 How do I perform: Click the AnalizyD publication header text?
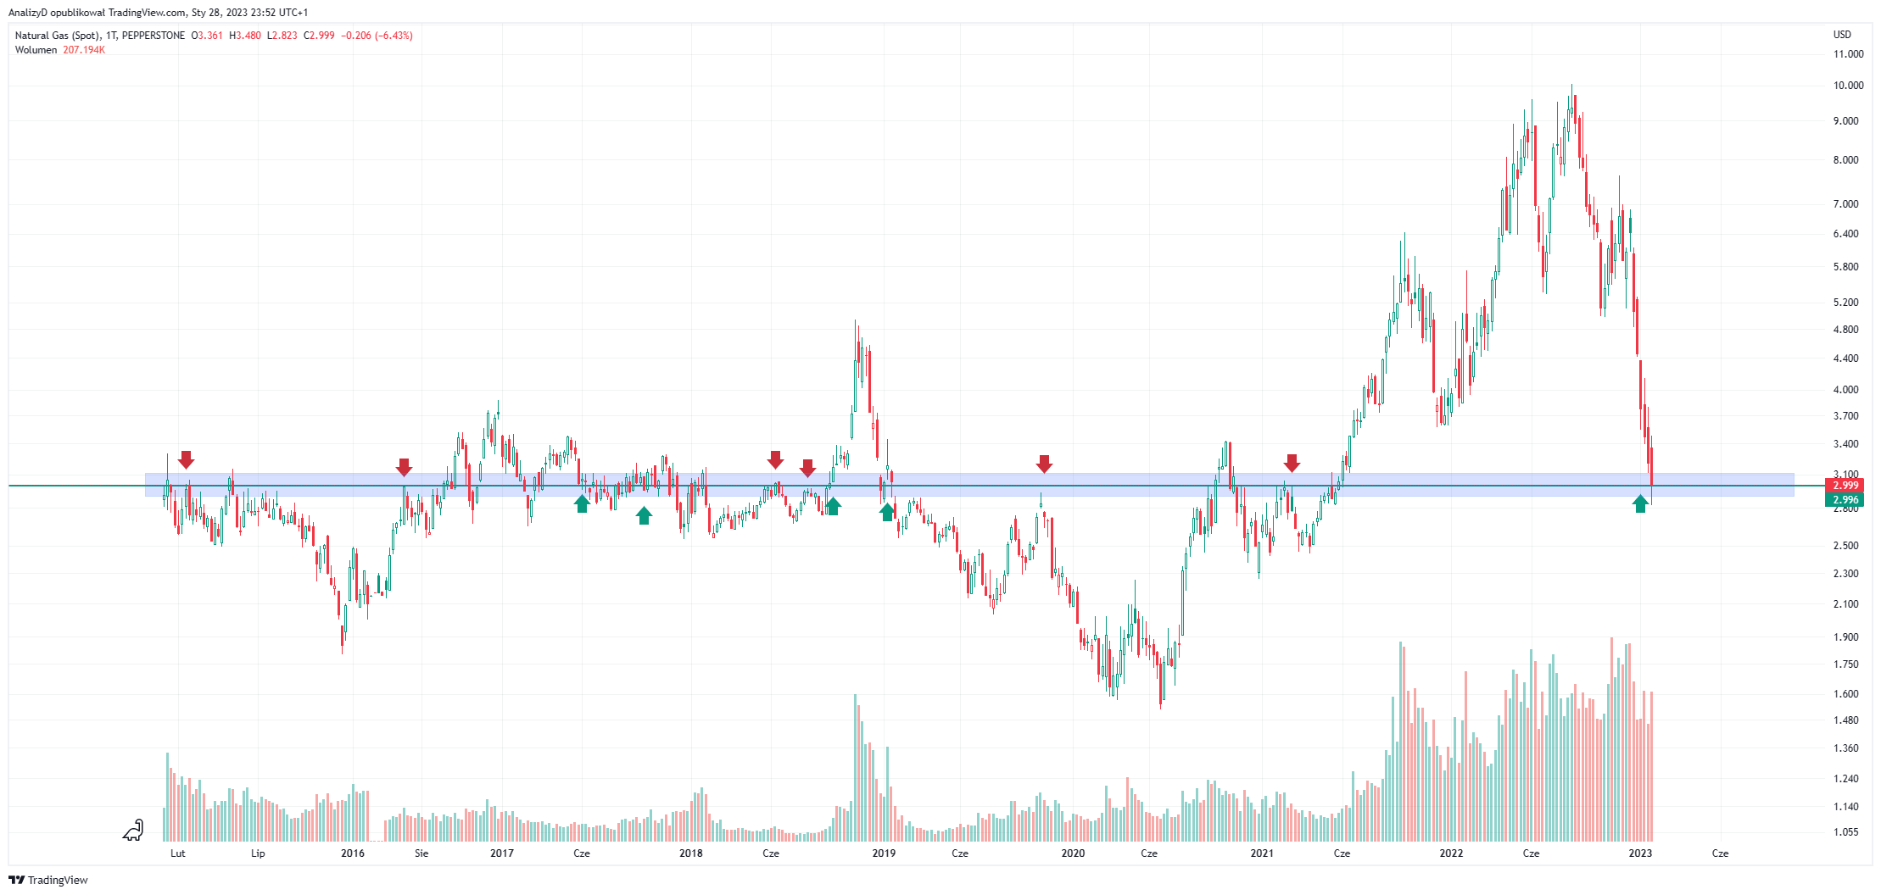point(158,13)
